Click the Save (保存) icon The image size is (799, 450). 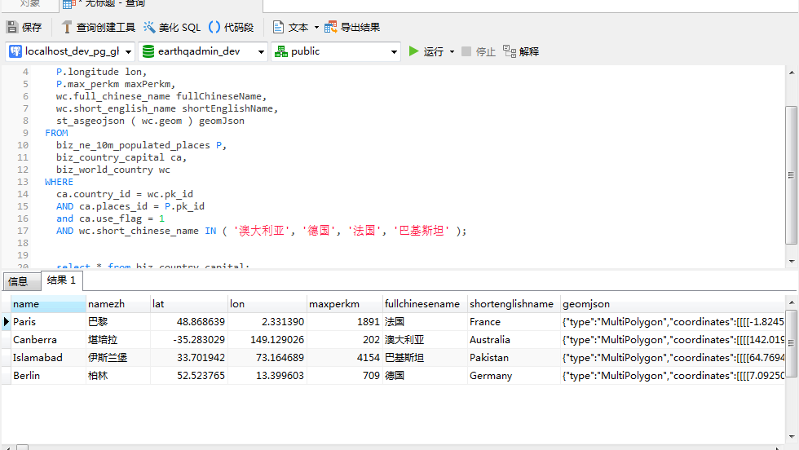point(13,27)
